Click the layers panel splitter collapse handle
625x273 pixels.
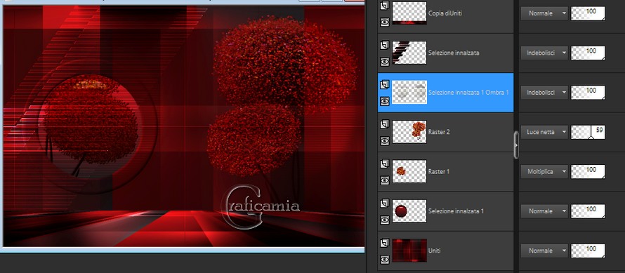[x=516, y=145]
